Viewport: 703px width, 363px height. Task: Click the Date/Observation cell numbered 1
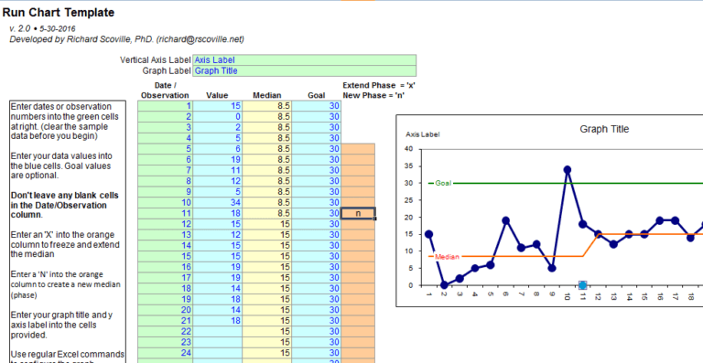(165, 106)
